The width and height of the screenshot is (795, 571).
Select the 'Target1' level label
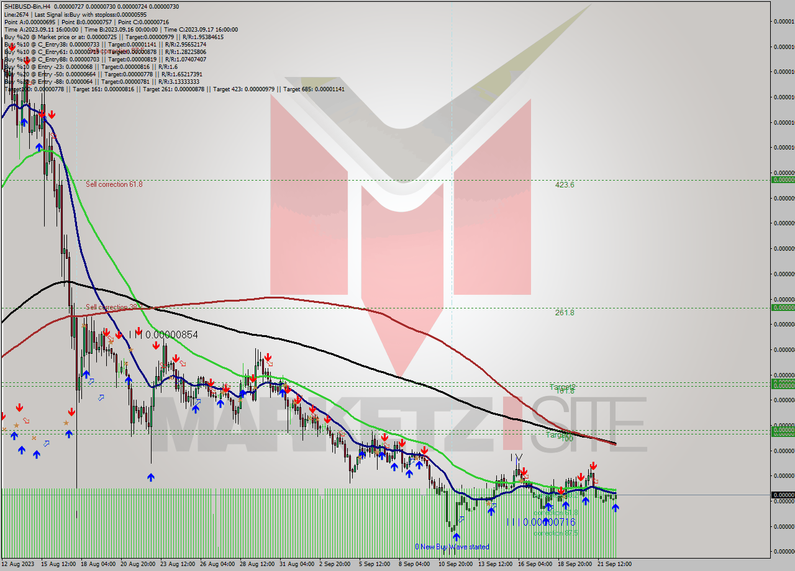(x=558, y=434)
